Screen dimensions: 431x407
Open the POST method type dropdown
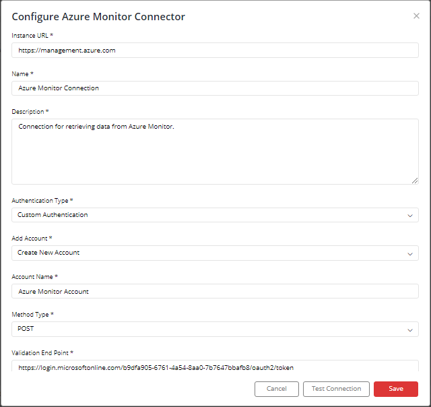215,330
